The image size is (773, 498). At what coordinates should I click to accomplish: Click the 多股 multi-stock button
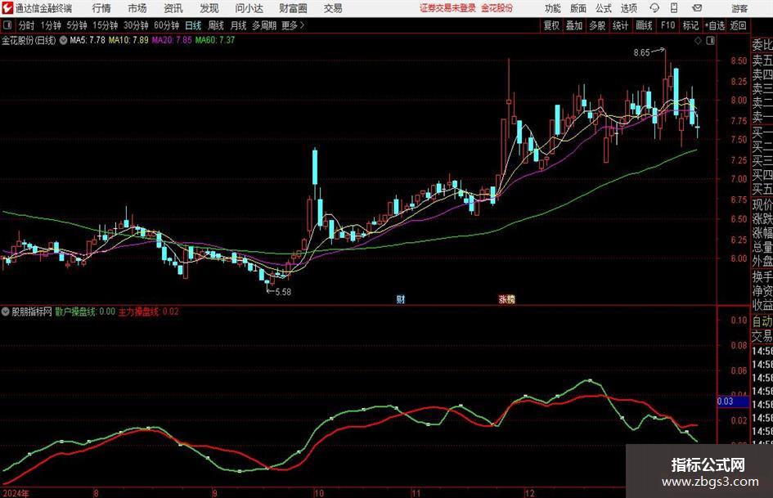597,25
